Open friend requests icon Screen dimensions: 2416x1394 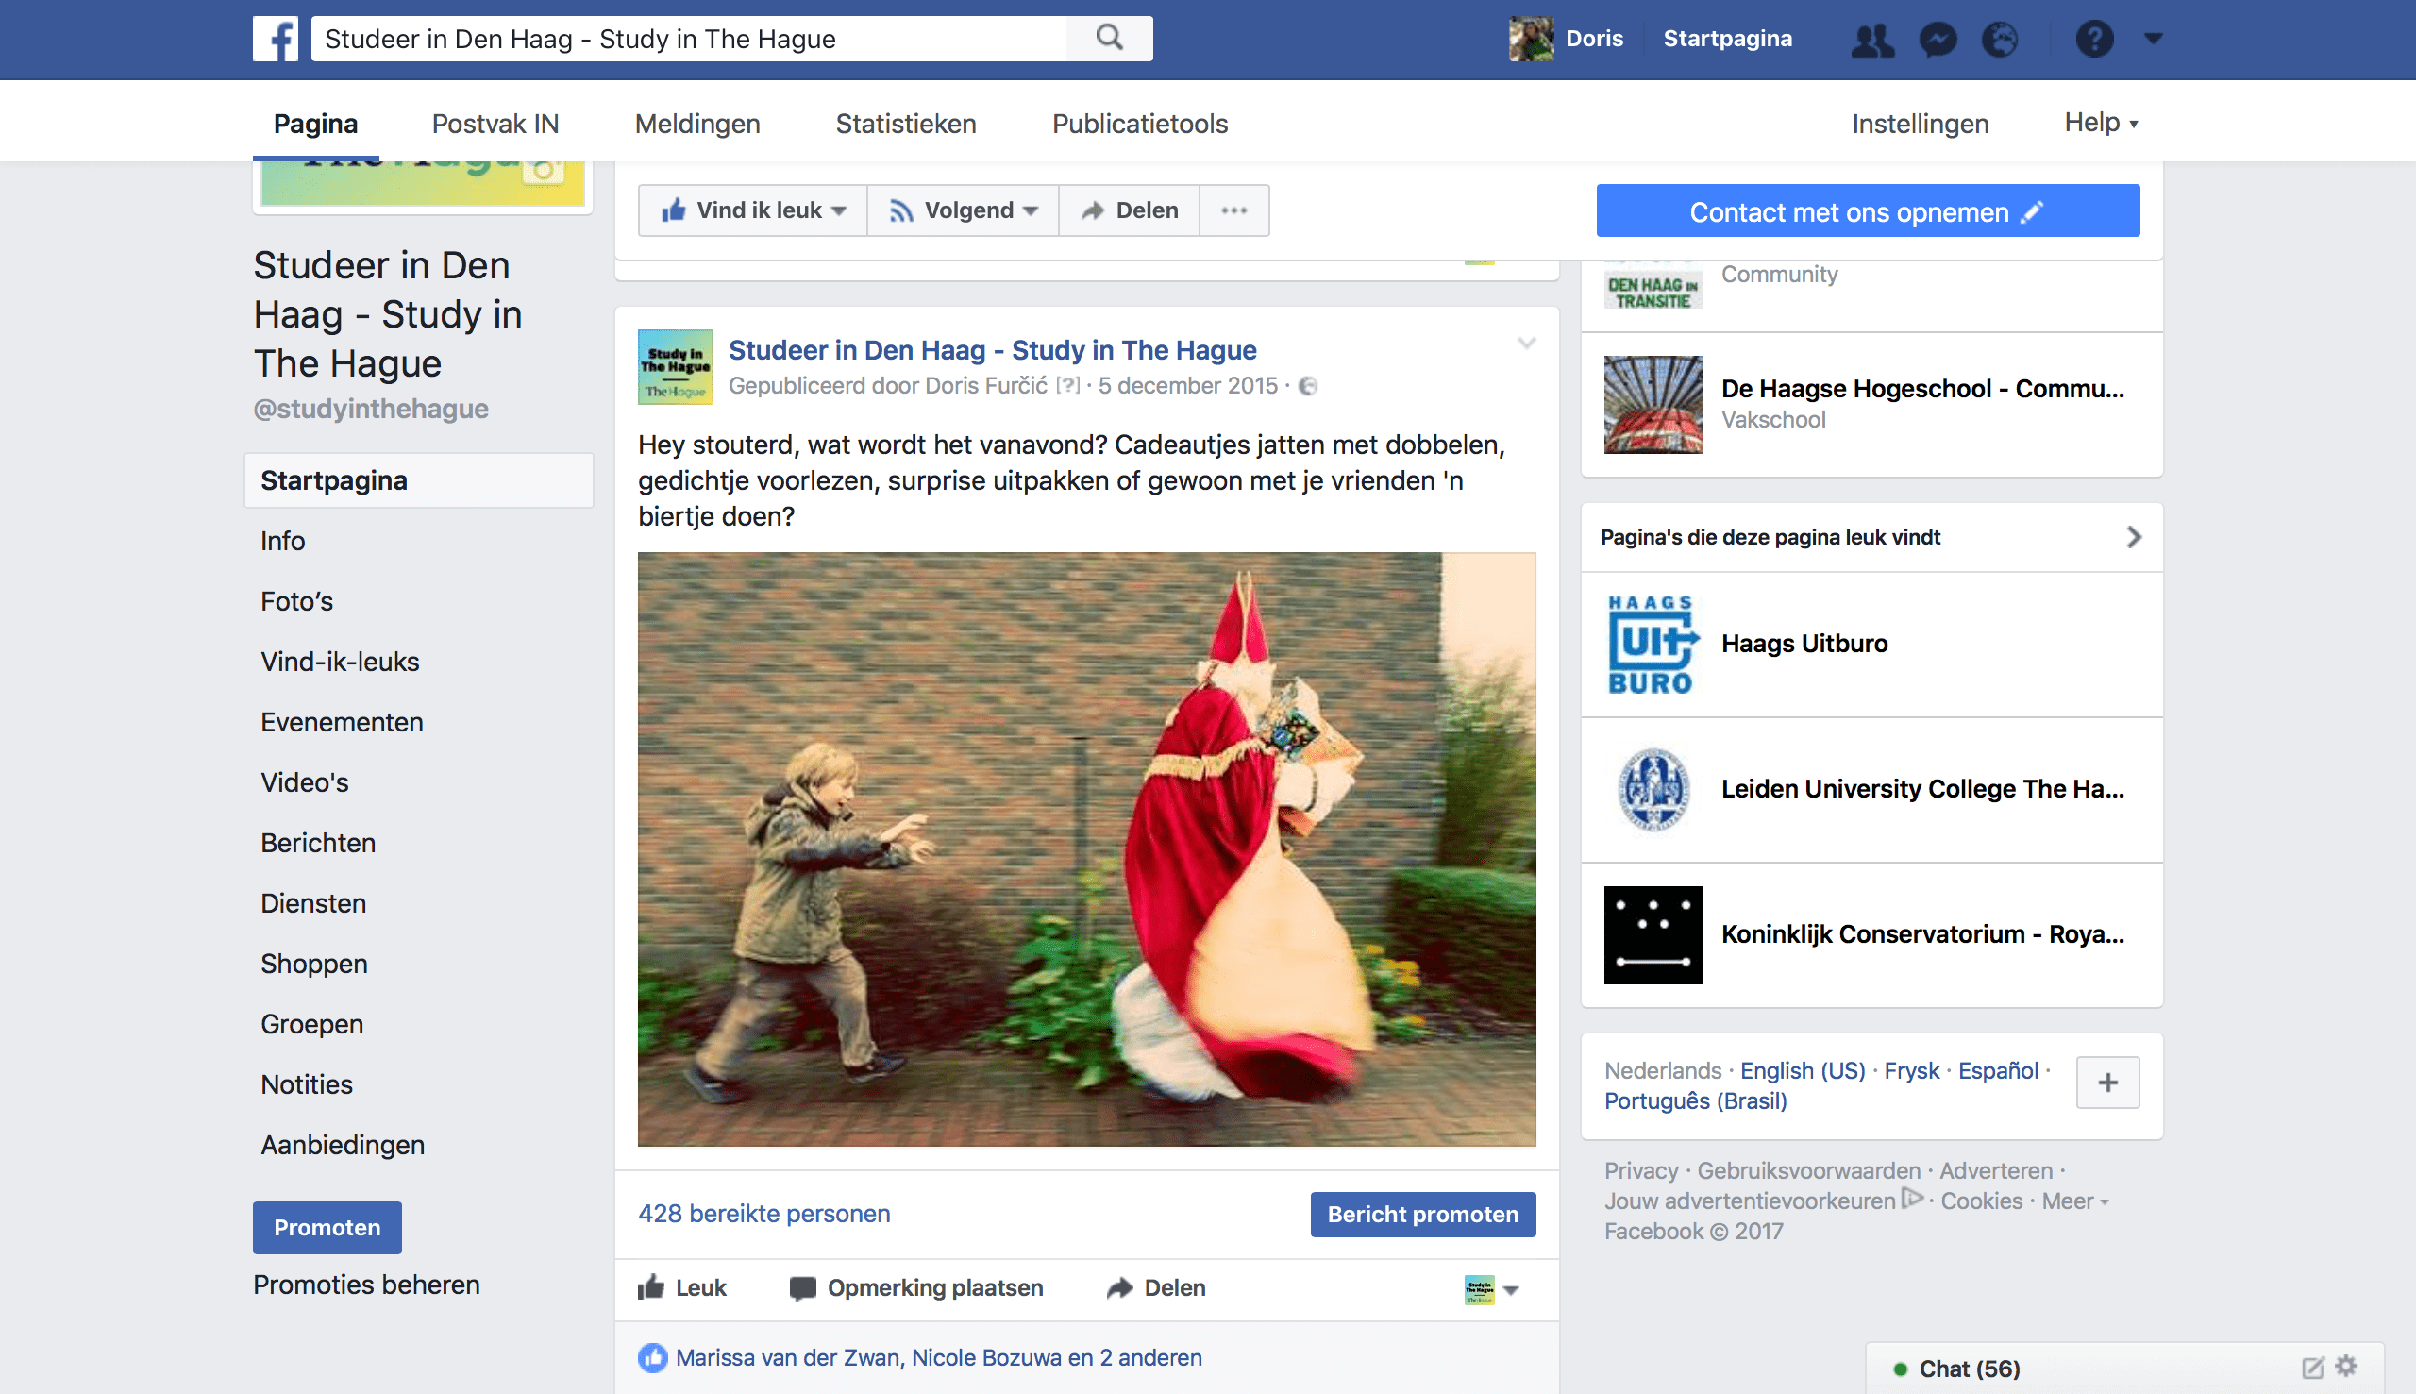(x=1871, y=40)
